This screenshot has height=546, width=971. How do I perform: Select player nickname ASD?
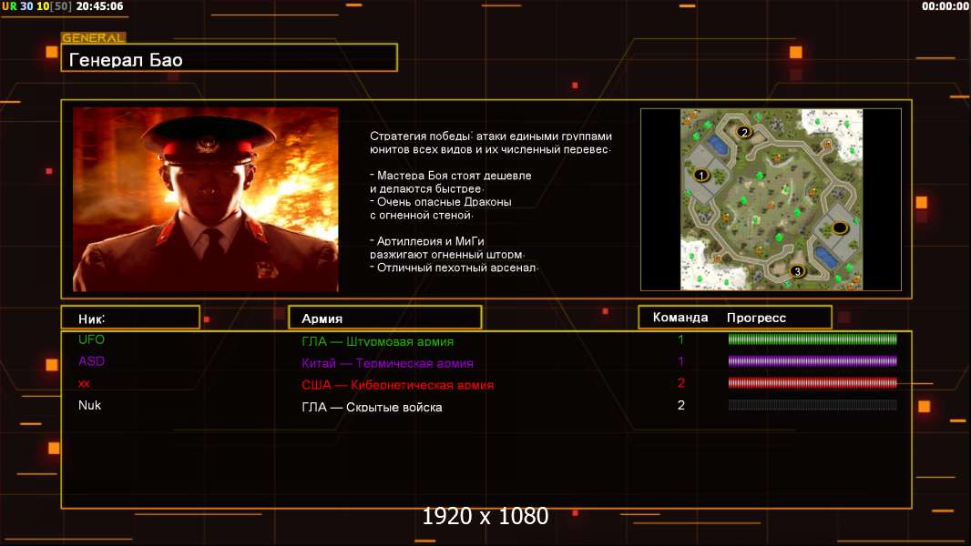(91, 361)
